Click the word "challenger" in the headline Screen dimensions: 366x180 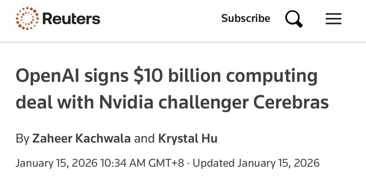[203, 102]
